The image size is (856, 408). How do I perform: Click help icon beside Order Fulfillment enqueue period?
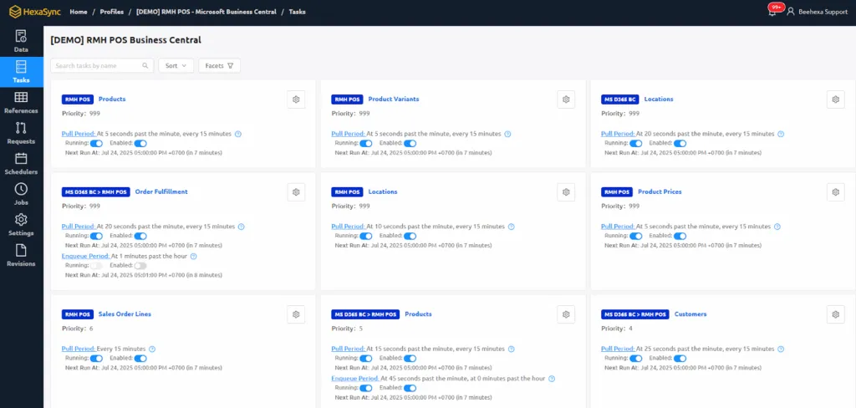pos(193,256)
